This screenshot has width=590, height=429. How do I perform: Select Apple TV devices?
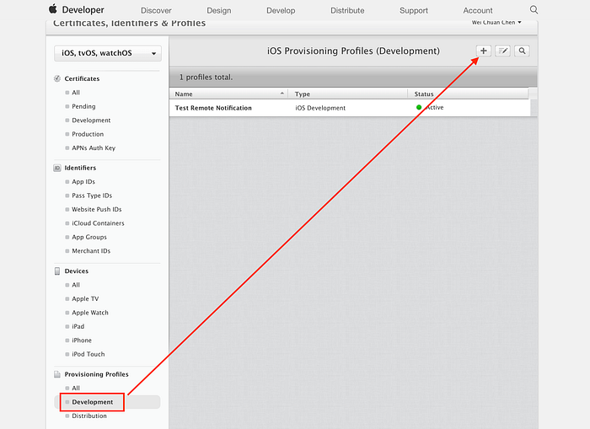click(x=85, y=299)
